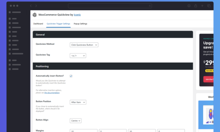The height and width of the screenshot is (132, 220).
Task: Click the Iconic cube logo
Action: pos(34,15)
